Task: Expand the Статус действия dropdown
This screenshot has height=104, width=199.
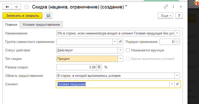Action: click(120, 50)
